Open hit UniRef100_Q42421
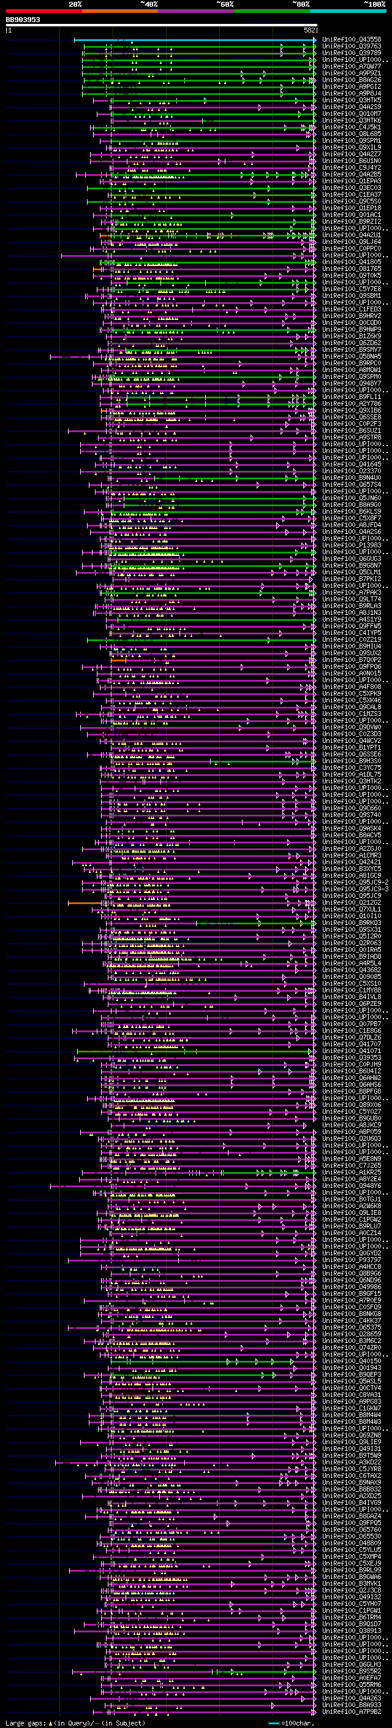Image resolution: width=392 pixels, height=1728 pixels. (352, 862)
